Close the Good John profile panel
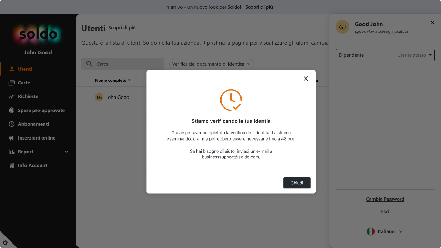This screenshot has width=441, height=248. click(432, 22)
